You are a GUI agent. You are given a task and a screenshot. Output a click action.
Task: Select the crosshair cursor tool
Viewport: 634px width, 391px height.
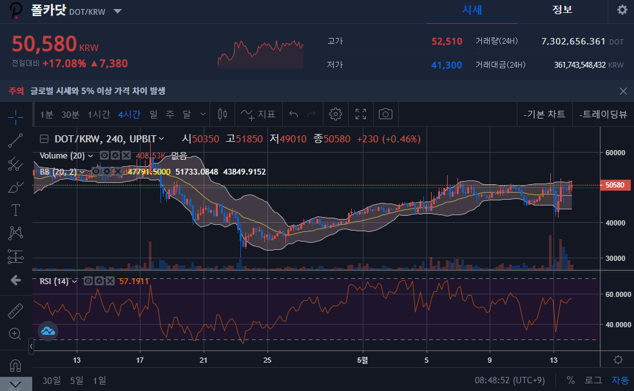15,117
